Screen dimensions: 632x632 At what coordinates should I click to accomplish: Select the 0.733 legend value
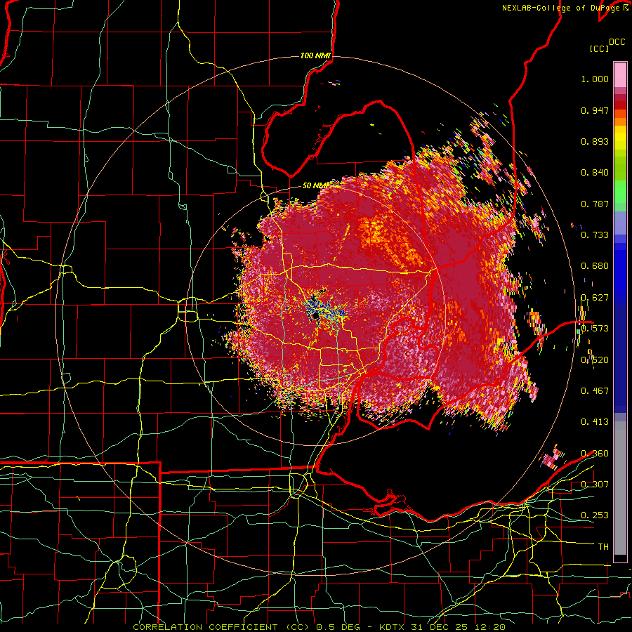point(595,235)
